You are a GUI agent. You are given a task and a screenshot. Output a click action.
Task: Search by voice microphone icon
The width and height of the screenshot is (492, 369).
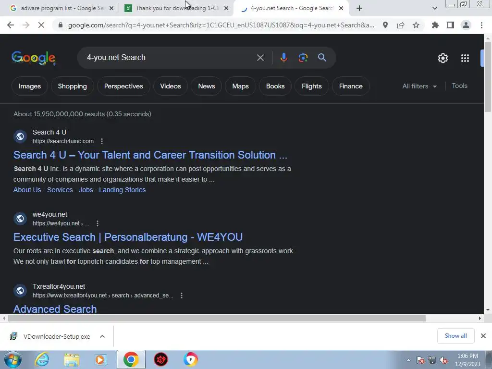pos(283,58)
